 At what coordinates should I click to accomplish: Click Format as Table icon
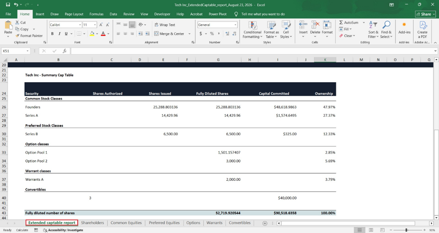coord(271,25)
